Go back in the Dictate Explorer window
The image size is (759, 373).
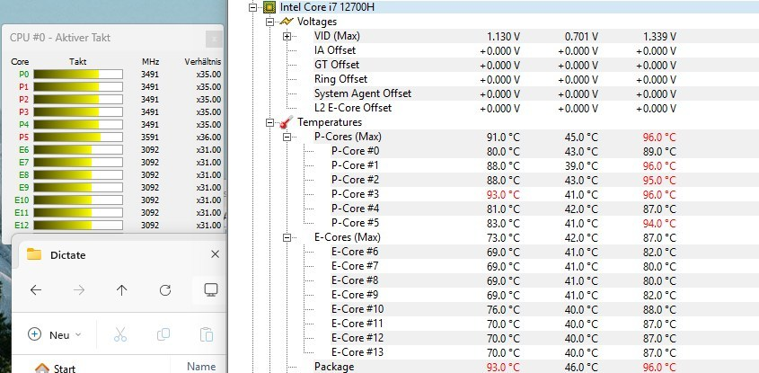coord(36,290)
